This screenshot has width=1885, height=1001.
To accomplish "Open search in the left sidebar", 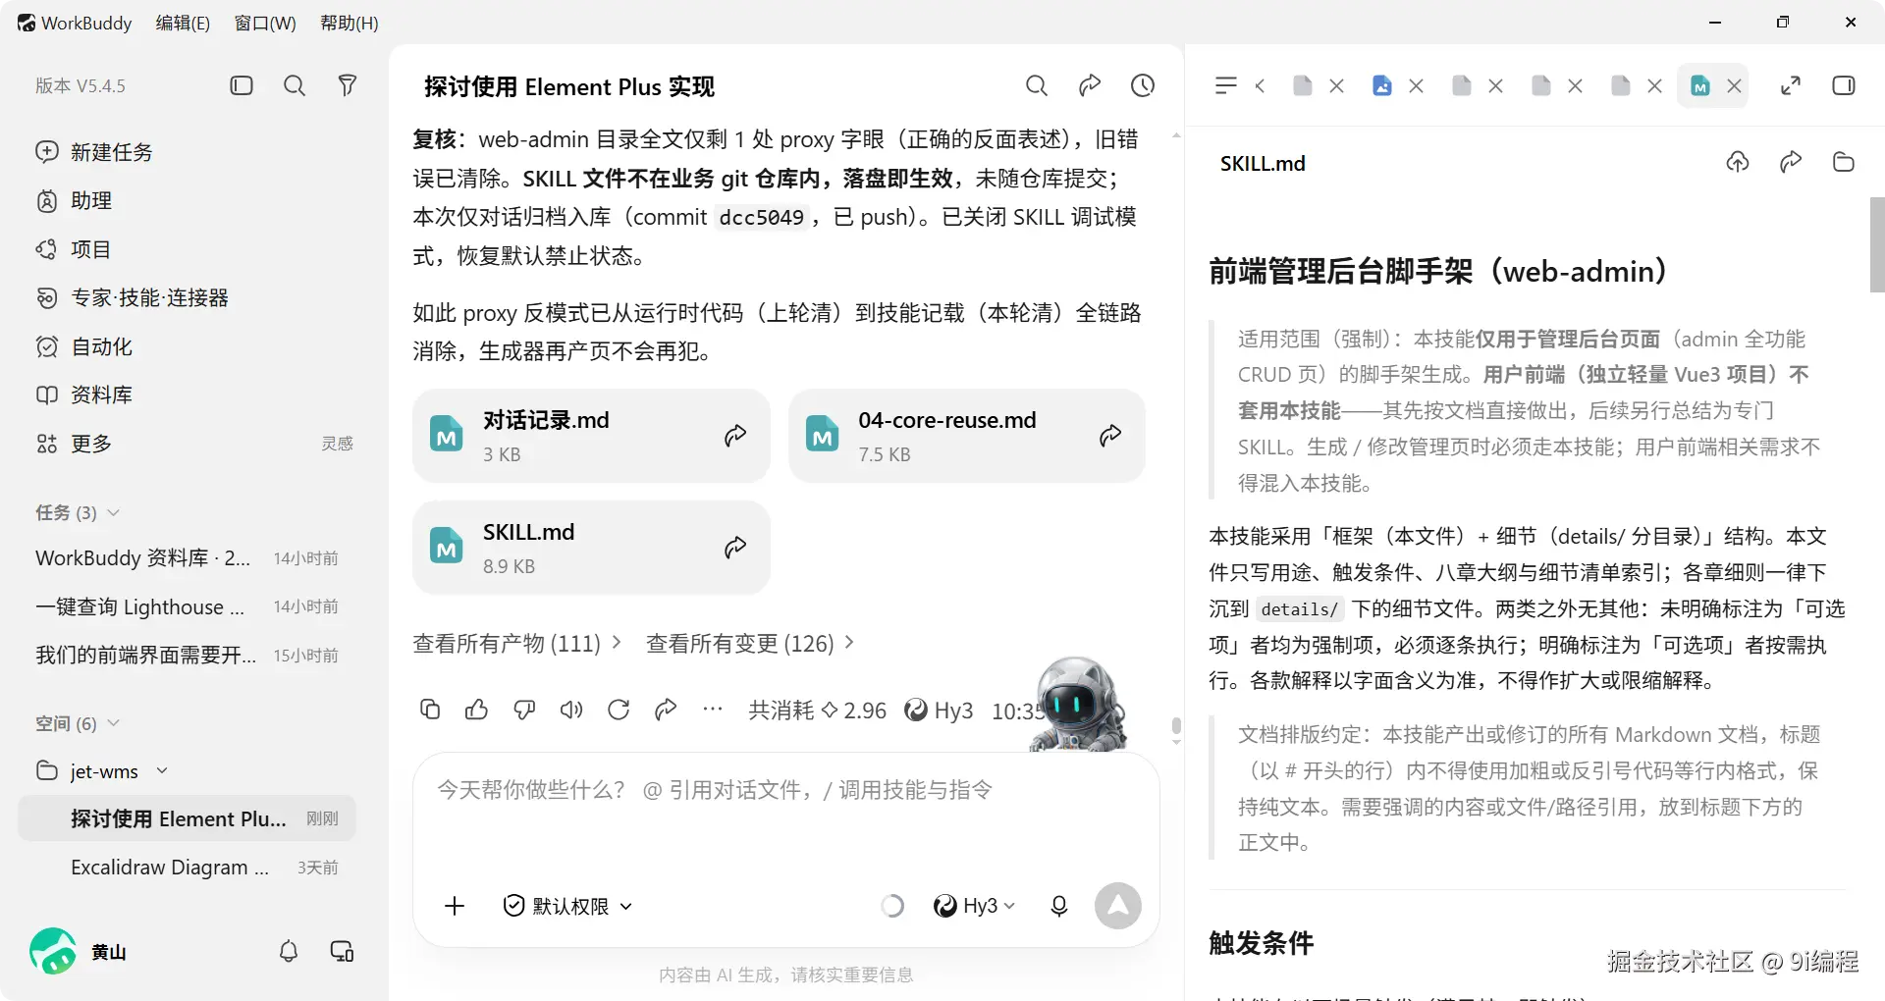I will tap(294, 85).
